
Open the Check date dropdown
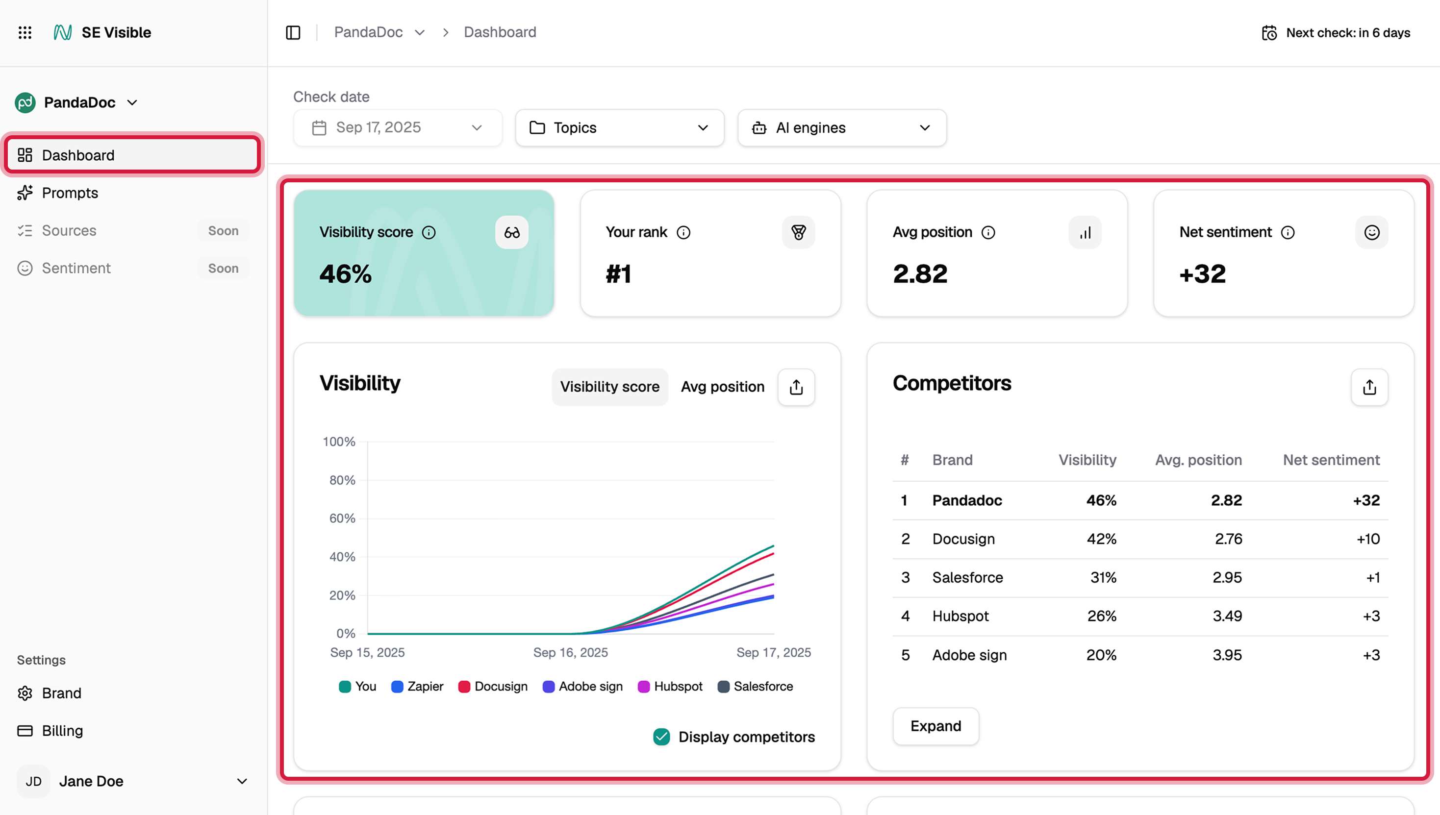coord(398,127)
